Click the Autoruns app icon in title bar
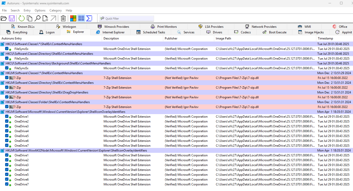Image resolution: width=353 pixels, height=191 pixels. [4, 3]
